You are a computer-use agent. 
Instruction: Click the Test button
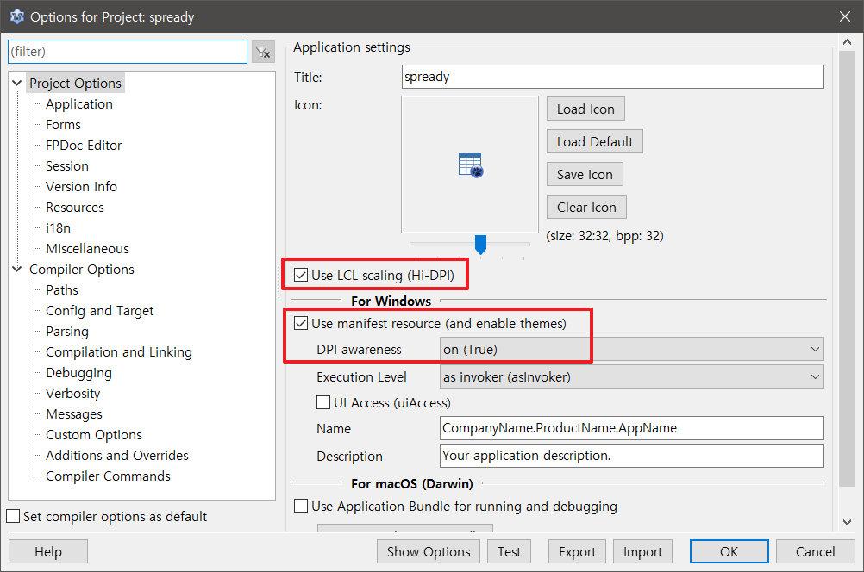coord(509,551)
